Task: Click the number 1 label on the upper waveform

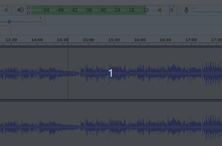Action: [x=111, y=73]
